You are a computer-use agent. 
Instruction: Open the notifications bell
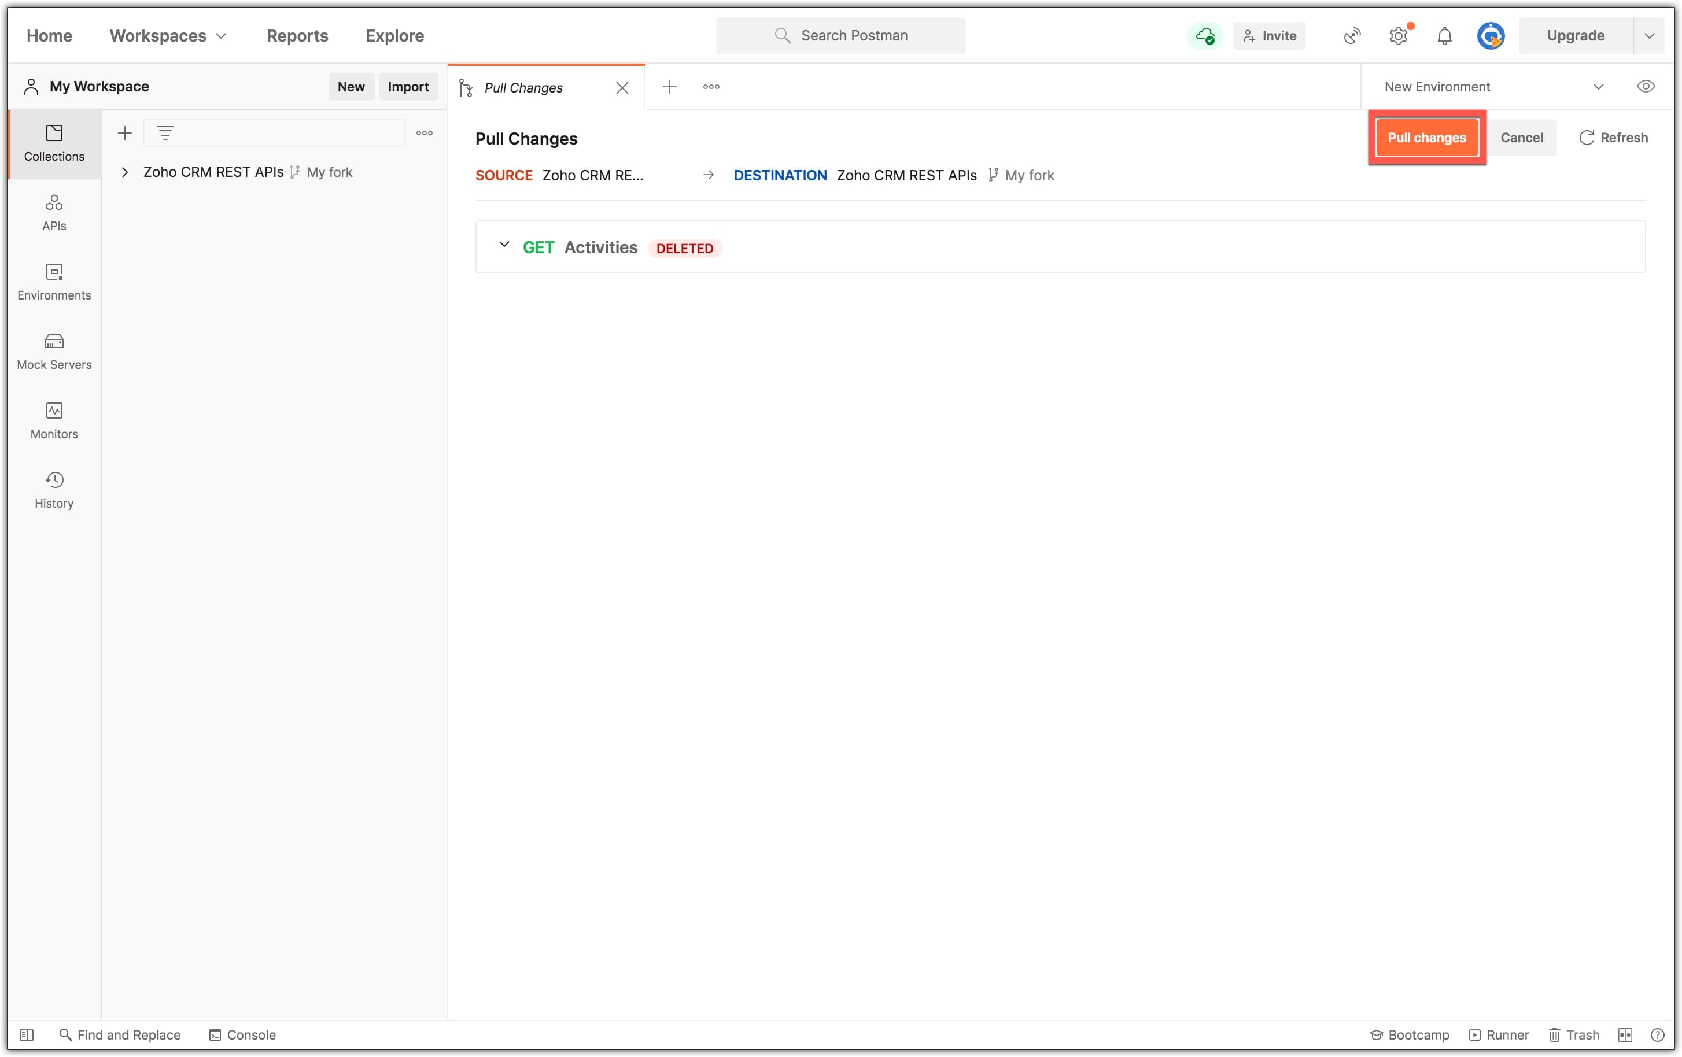tap(1444, 36)
